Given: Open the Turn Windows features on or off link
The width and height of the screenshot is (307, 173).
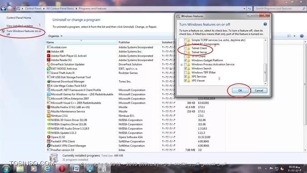Looking at the screenshot, I should click(24, 33).
